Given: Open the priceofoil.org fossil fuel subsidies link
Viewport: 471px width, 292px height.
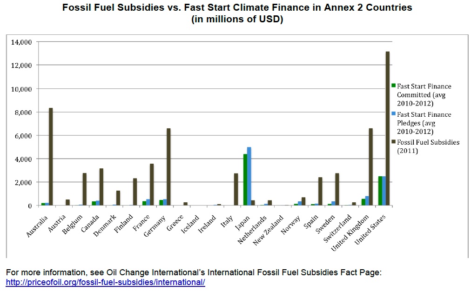Looking at the screenshot, I should tap(106, 282).
